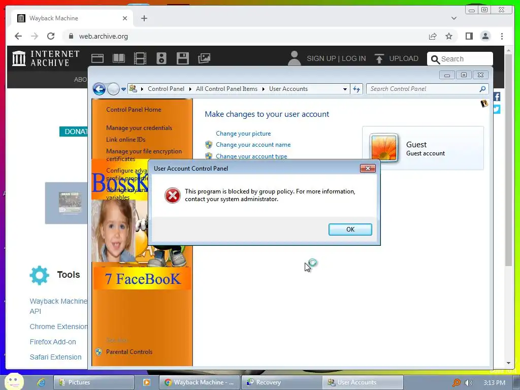Viewport: 520px width, 390px height.
Task: Click the volume speaker tray icon
Action: click(468, 383)
